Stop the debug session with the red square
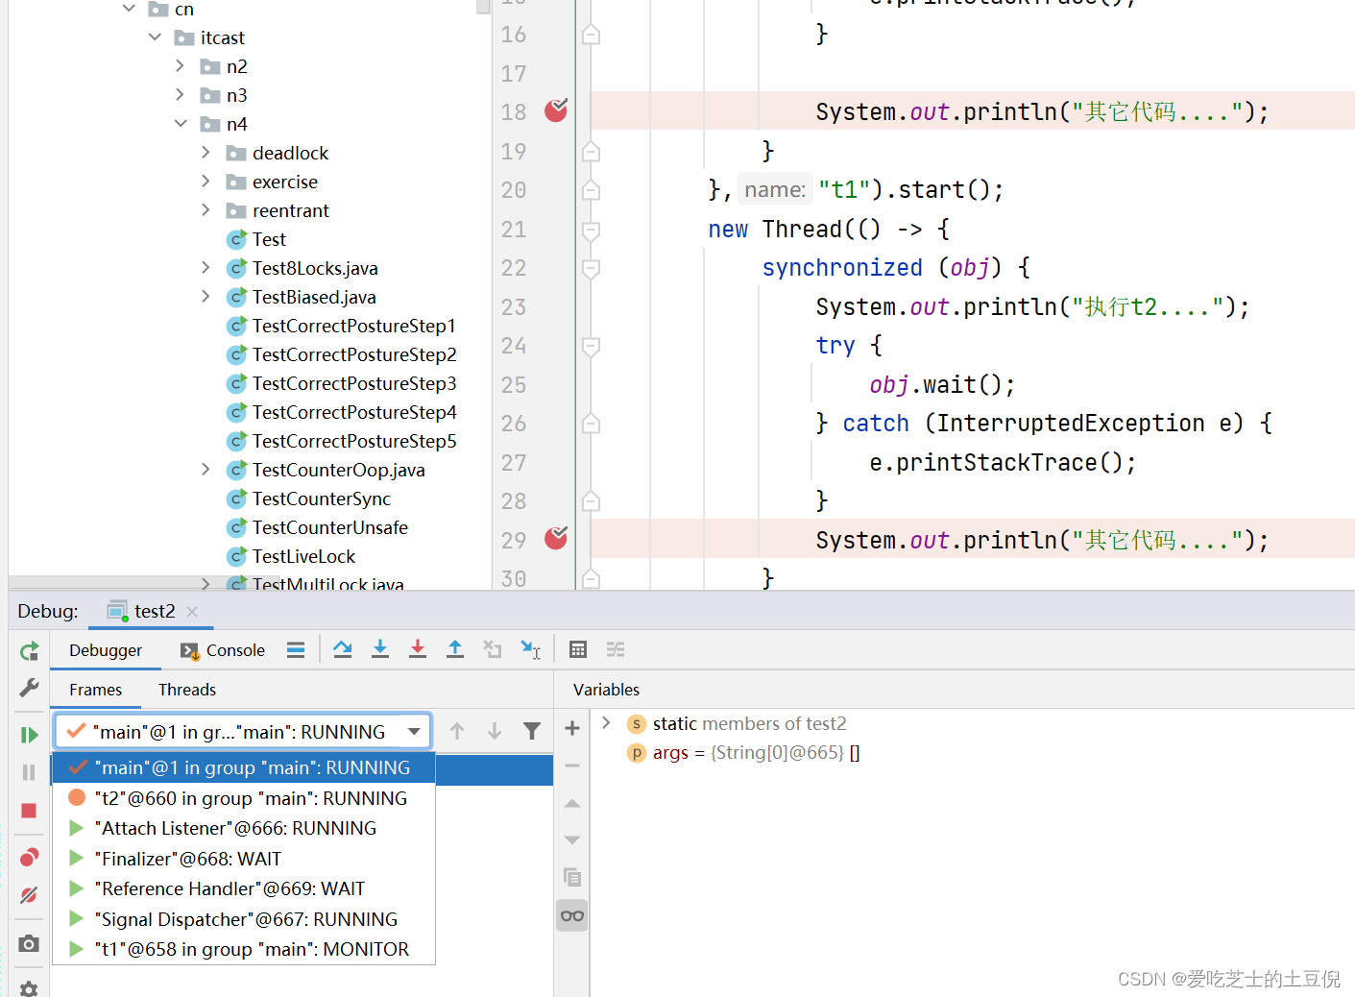The width and height of the screenshot is (1355, 997). pyautogui.click(x=30, y=811)
